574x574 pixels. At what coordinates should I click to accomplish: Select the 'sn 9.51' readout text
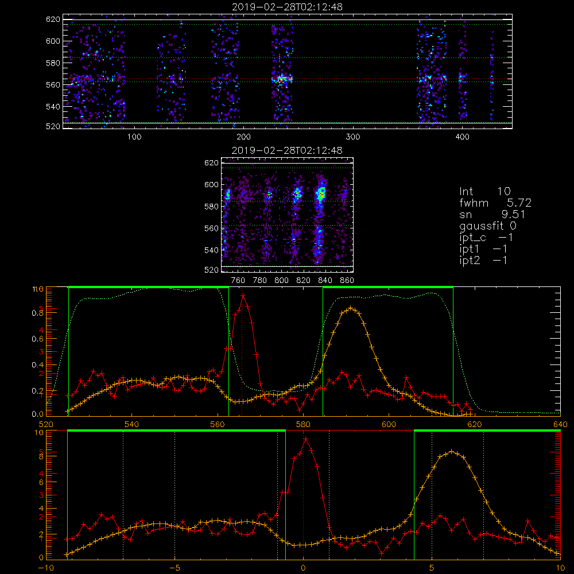(492, 215)
